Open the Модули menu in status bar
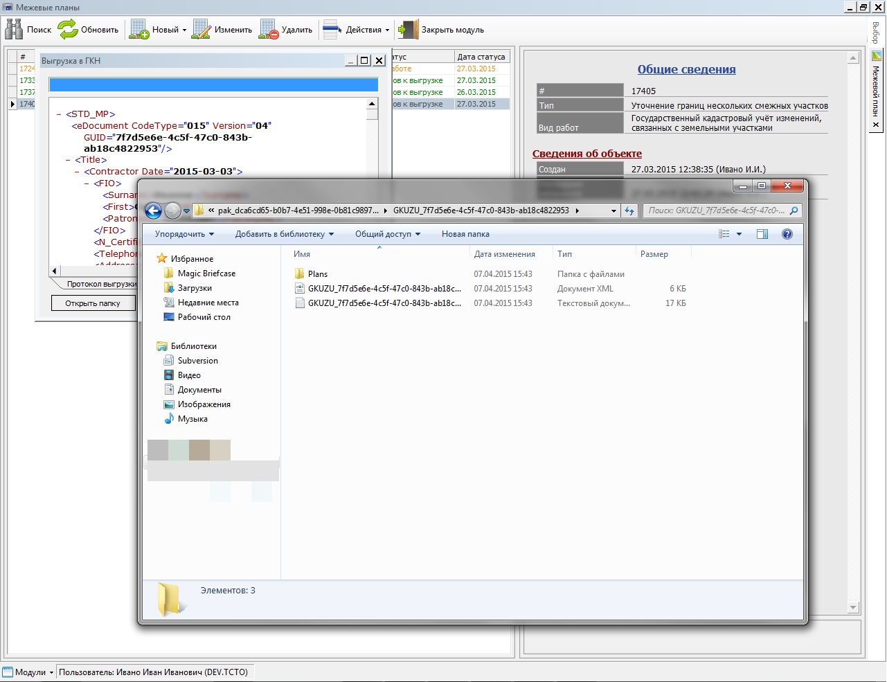This screenshot has width=887, height=682. coord(29,672)
